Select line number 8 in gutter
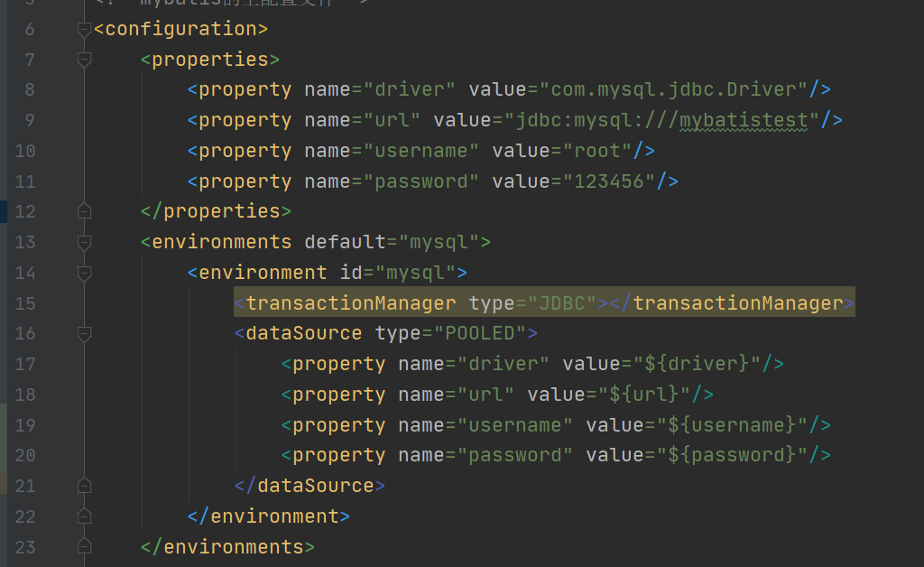924x567 pixels. tap(30, 89)
